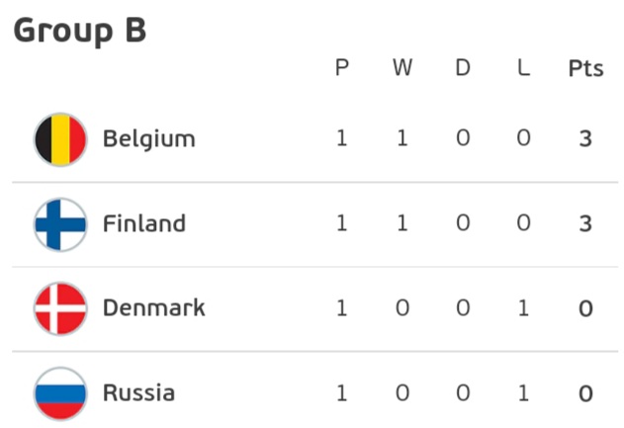This screenshot has height=428, width=624.
Task: Click the D (draws) column header
Action: pyautogui.click(x=463, y=69)
